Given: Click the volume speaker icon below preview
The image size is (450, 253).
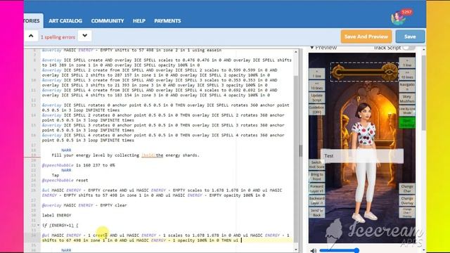Looking at the screenshot, I should (x=313, y=250).
